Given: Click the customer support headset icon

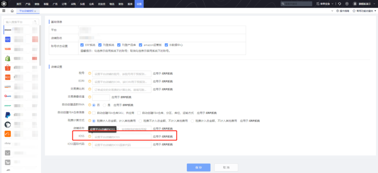Looking at the screenshot, I should click(339, 4).
